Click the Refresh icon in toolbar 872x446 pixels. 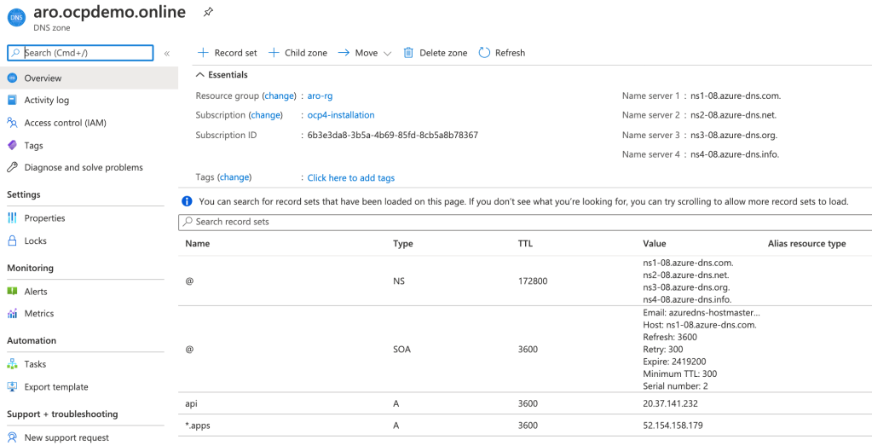[x=485, y=53]
